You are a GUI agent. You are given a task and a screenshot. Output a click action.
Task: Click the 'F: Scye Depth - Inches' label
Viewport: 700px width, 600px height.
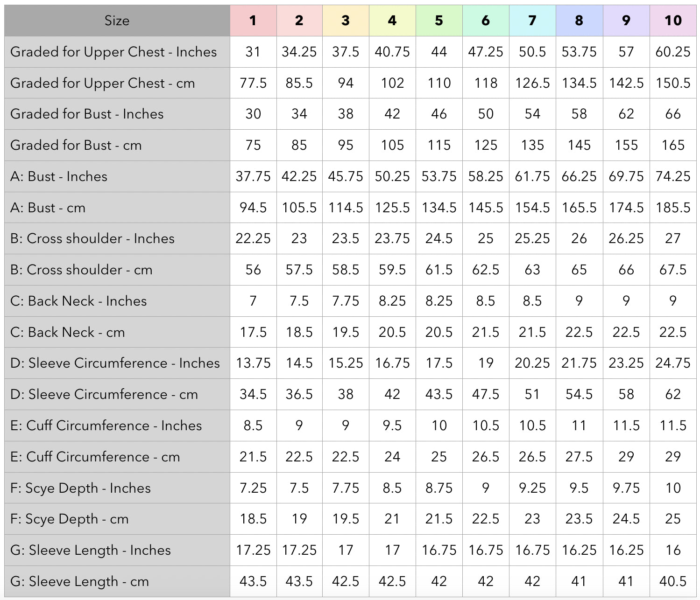coord(80,488)
